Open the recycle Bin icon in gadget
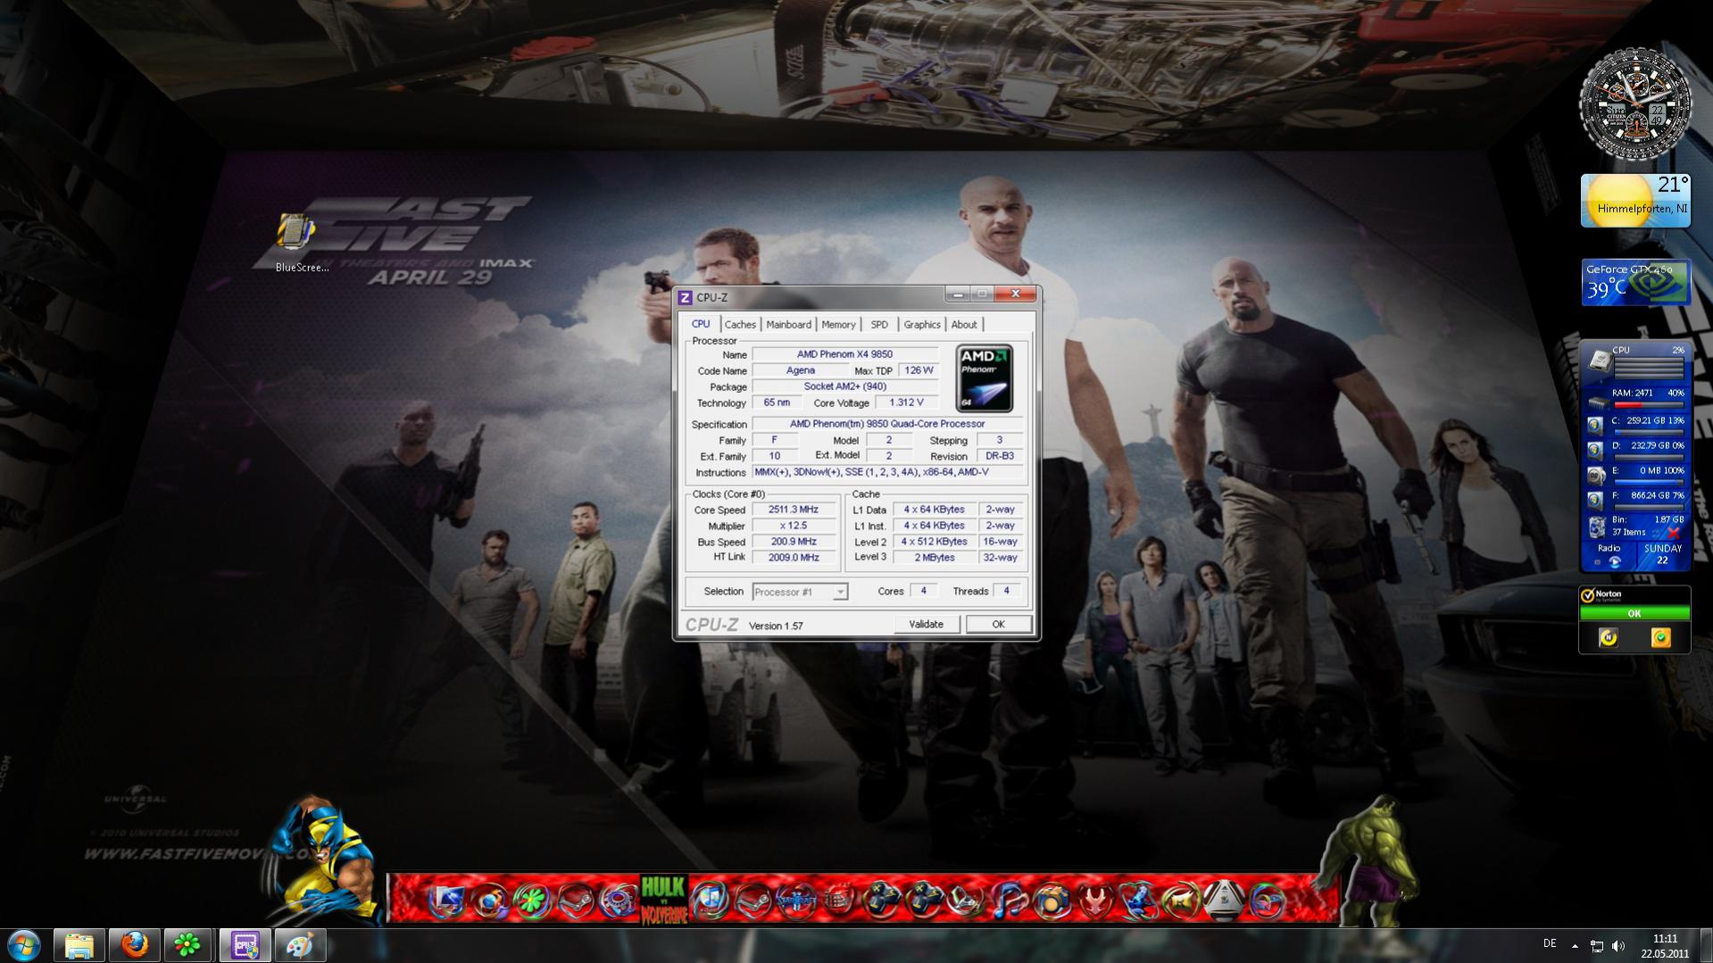 1597,527
